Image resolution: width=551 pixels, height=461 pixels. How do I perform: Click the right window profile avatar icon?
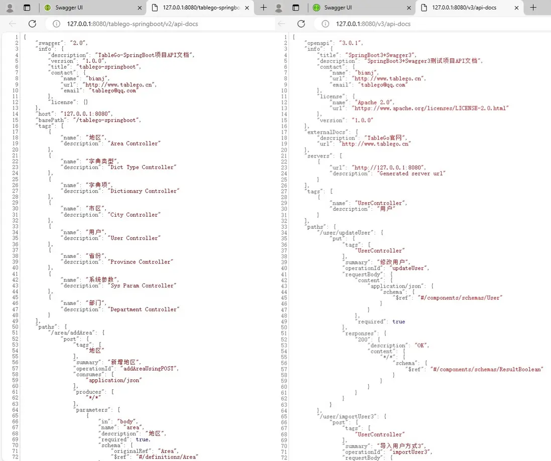click(279, 8)
